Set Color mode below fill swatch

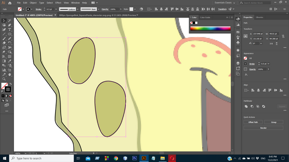coord(3,96)
